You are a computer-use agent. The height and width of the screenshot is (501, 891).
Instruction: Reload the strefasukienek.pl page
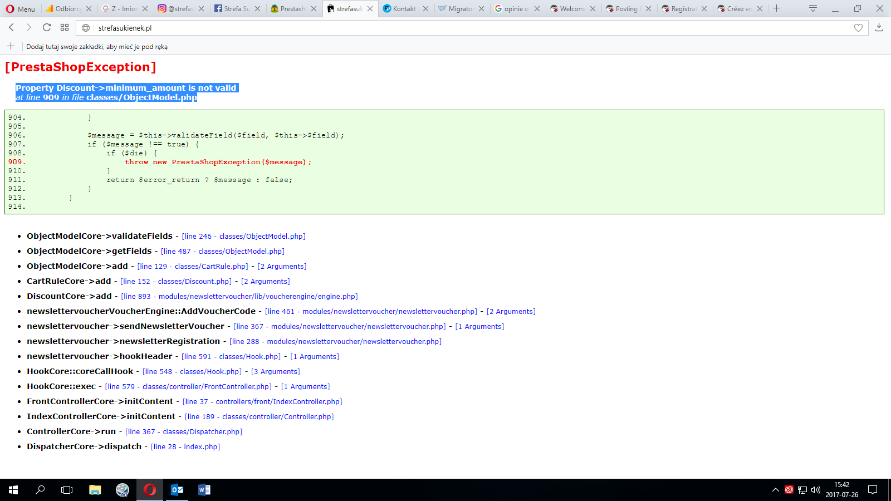click(x=47, y=27)
